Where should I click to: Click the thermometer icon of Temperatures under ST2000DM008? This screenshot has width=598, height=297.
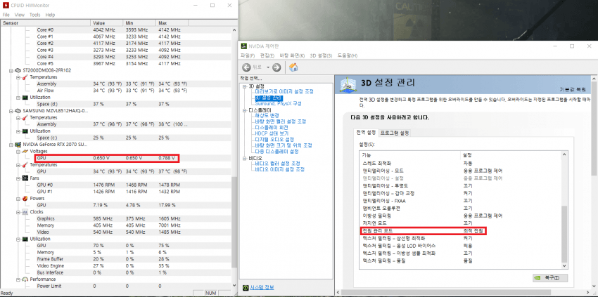tap(25, 77)
